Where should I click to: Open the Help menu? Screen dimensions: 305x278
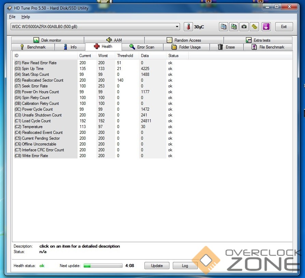point(26,17)
